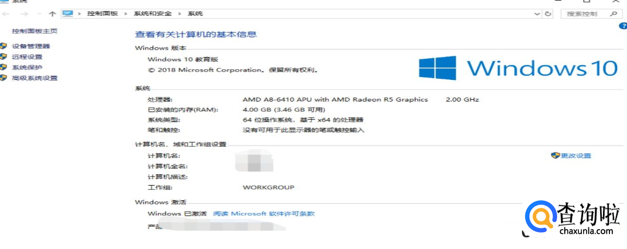The height and width of the screenshot is (249, 627).
Task: Click the 处理器: label
Action: pos(160,99)
